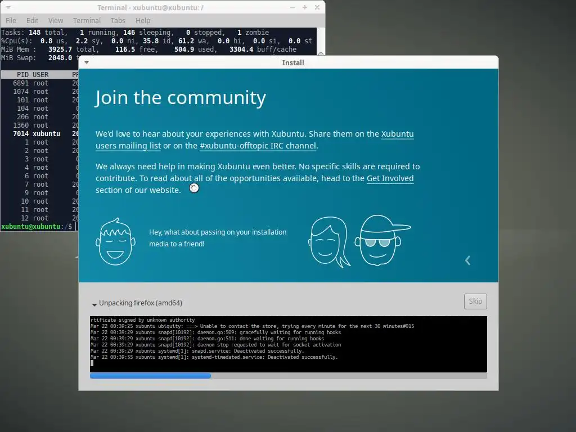Click the 'Unable to contact the store' log line
The height and width of the screenshot is (432, 576).
[x=252, y=326]
